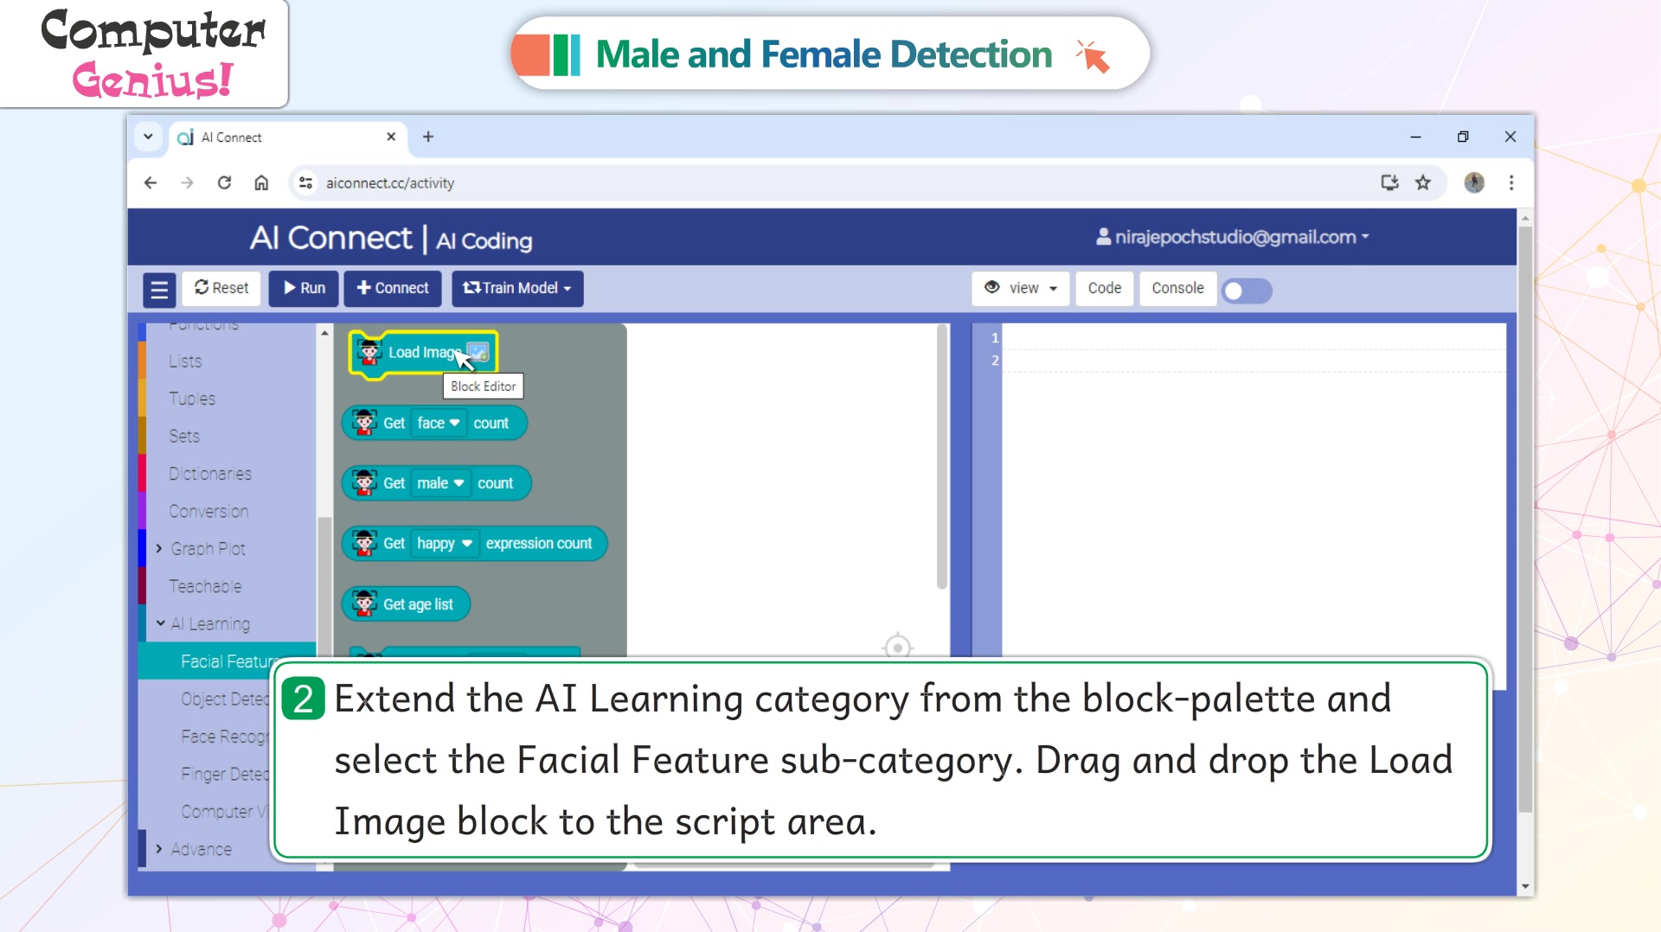The image size is (1661, 932).
Task: Open the male dropdown in Get count block
Action: pos(440,483)
